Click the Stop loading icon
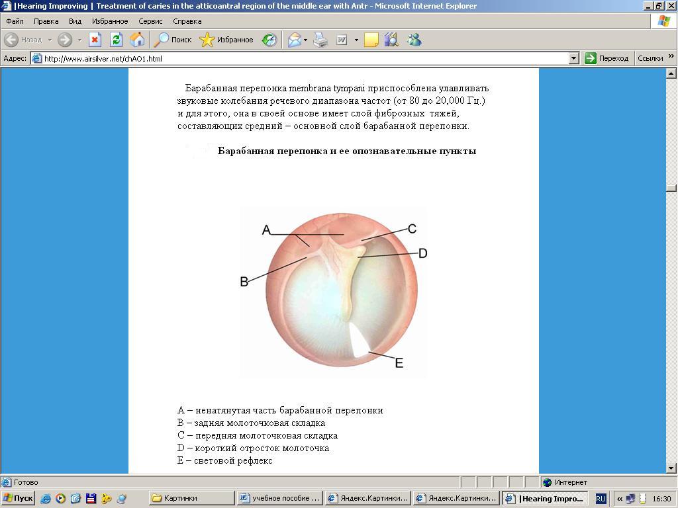 click(x=95, y=40)
